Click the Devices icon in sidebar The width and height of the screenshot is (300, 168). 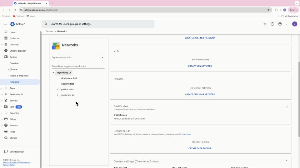[x=6, y=57]
